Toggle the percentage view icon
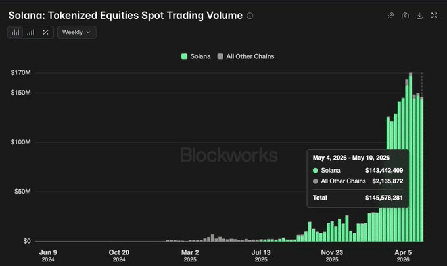The image size is (447, 266). pyautogui.click(x=45, y=32)
